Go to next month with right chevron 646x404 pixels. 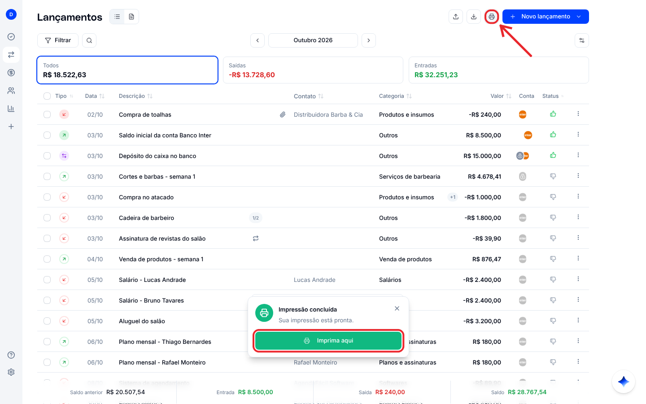369,40
